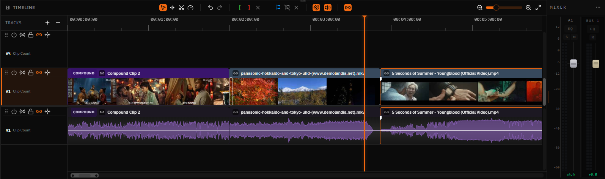Fit timeline to window with expand arrows
Viewport: 605px width, 179px height.
click(538, 8)
